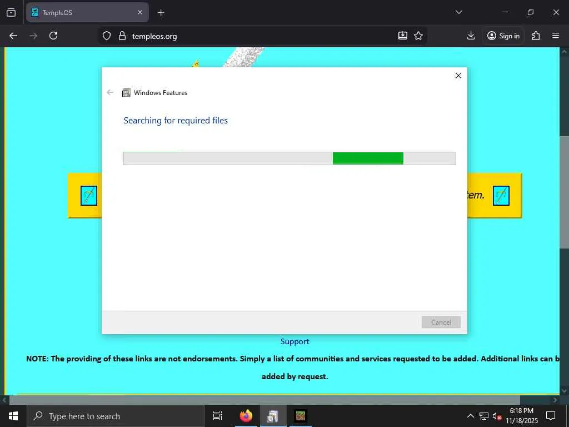Click the taskbar search box
This screenshot has width=569, height=427.
[116, 416]
